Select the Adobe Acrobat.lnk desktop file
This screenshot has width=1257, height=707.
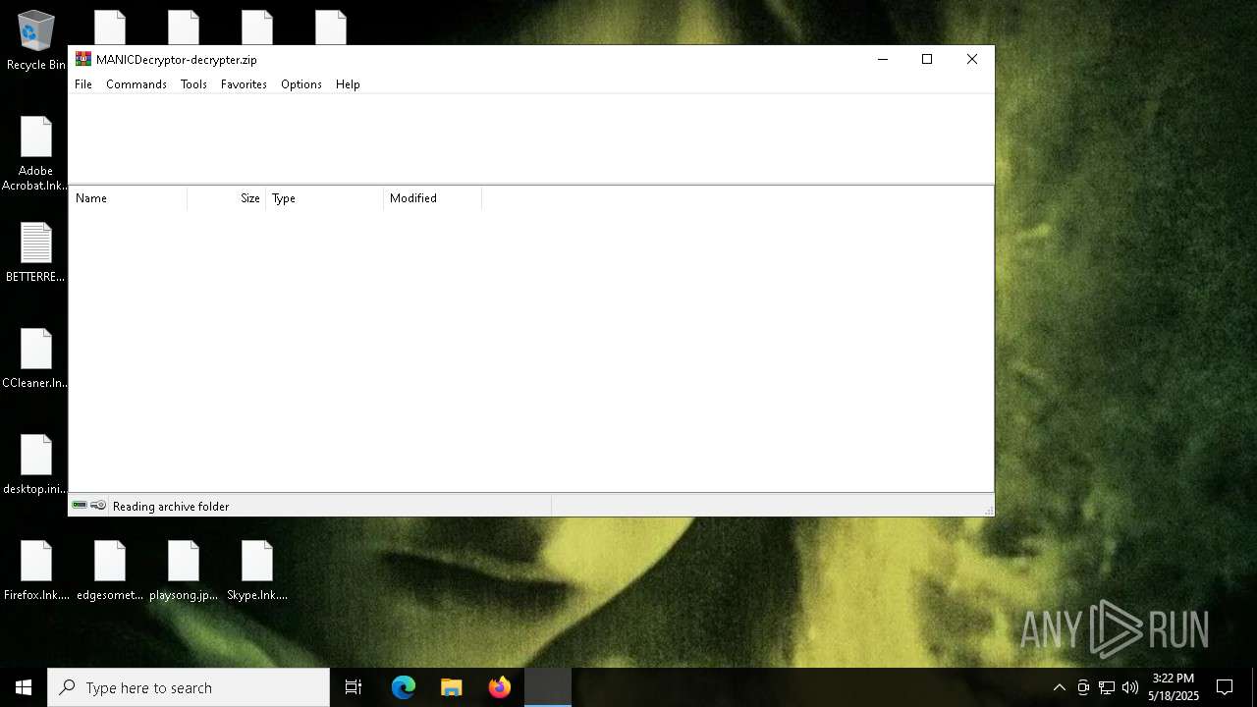pyautogui.click(x=36, y=154)
